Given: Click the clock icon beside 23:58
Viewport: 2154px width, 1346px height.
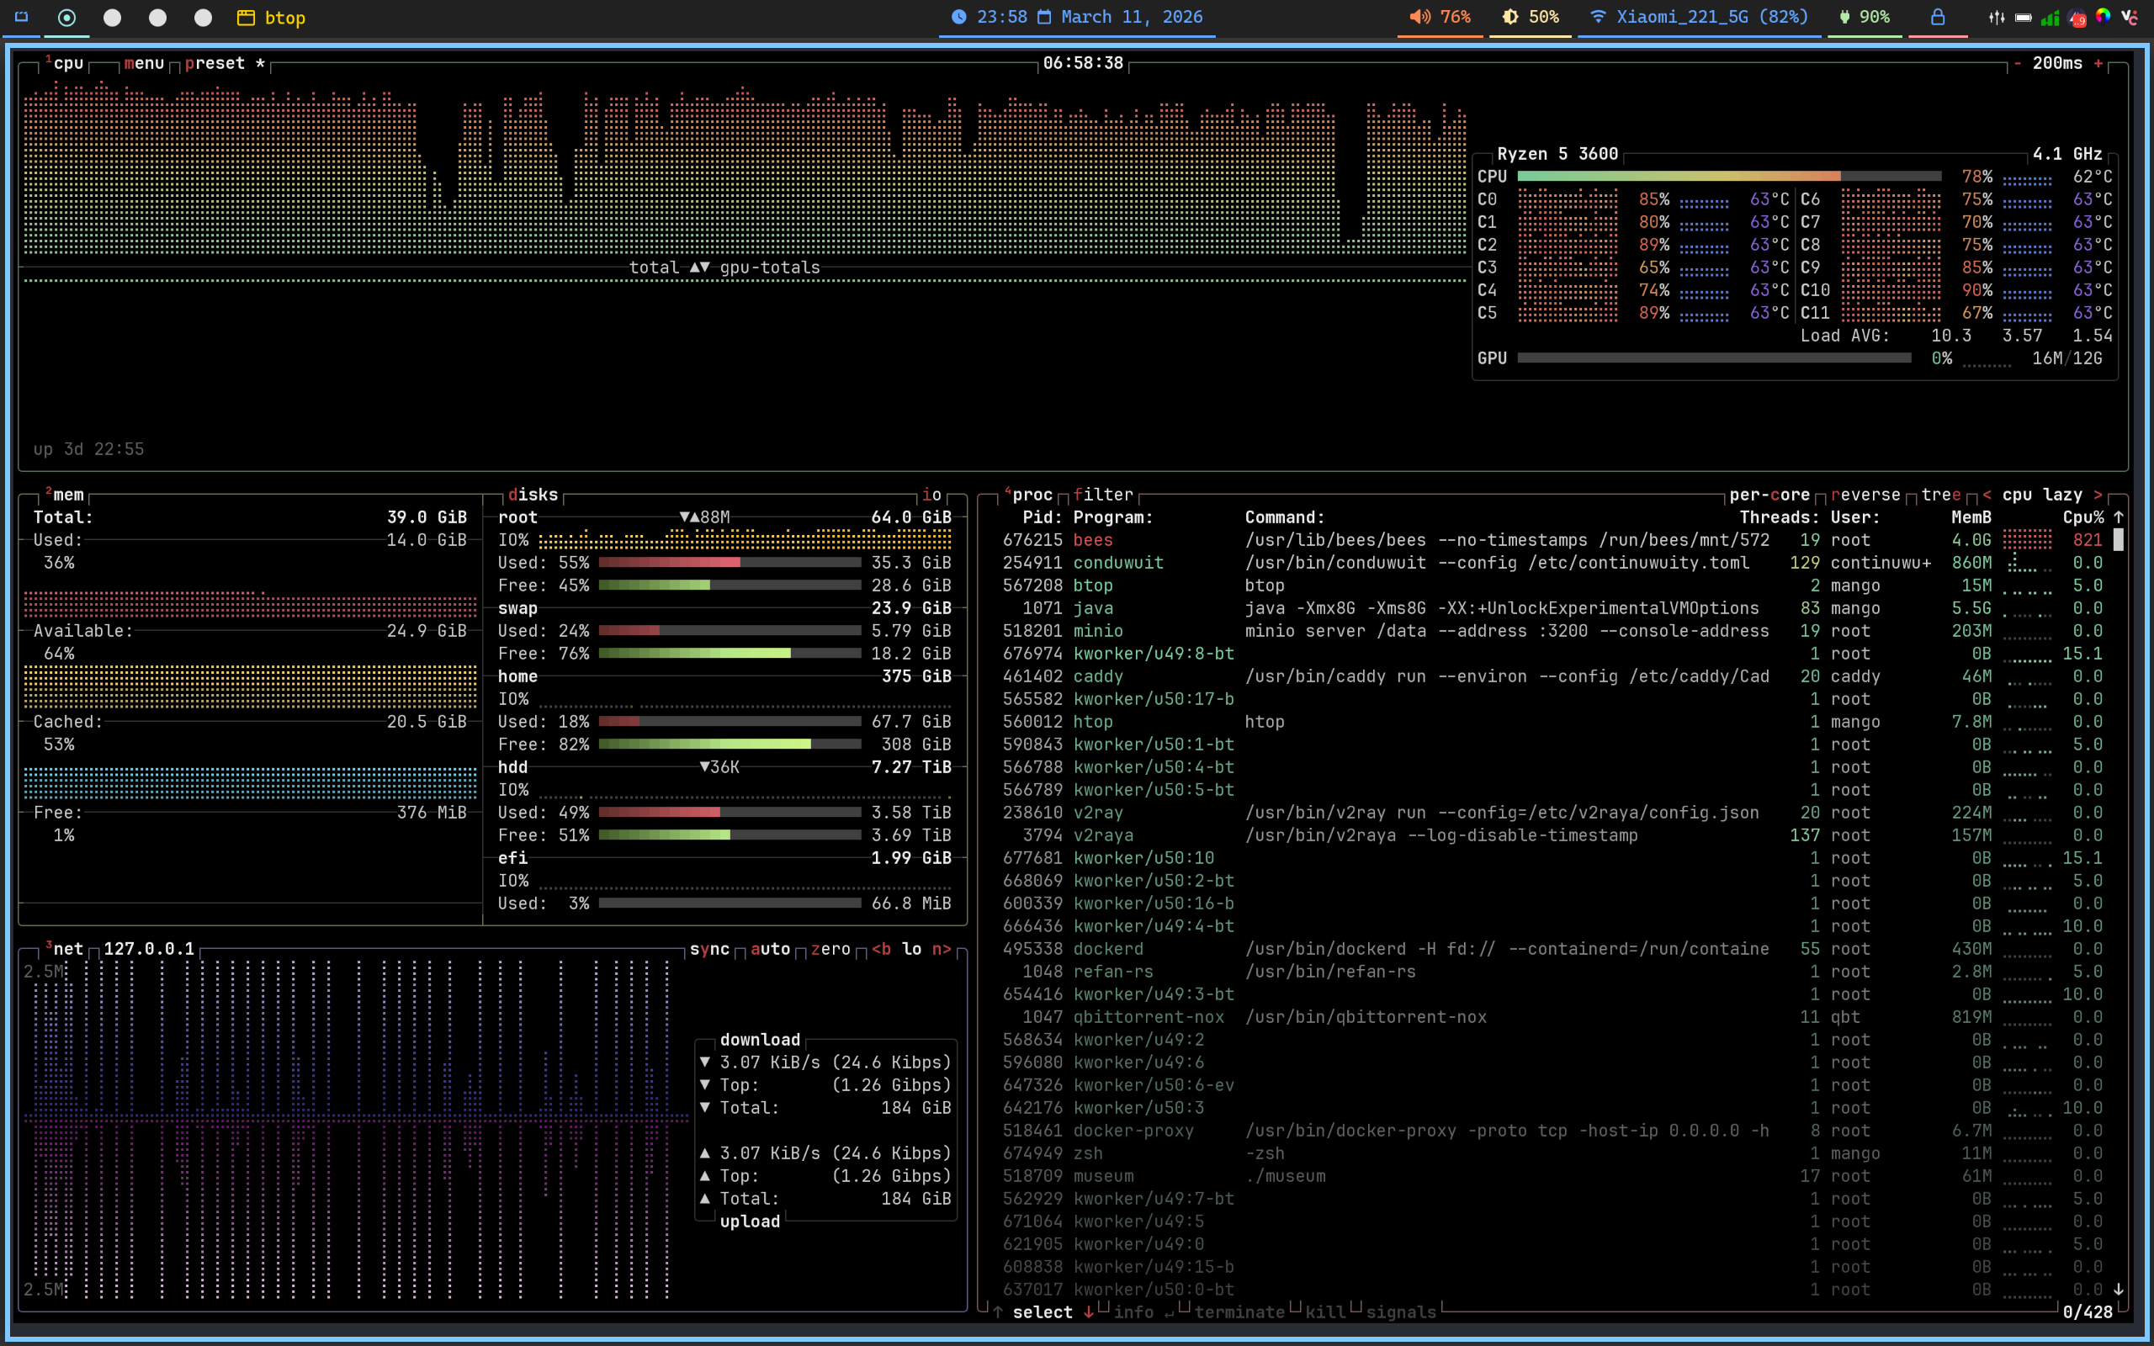Looking at the screenshot, I should click(958, 17).
